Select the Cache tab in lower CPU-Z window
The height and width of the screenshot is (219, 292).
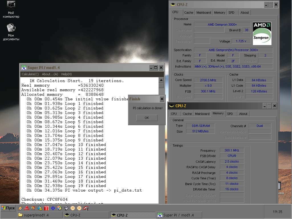(187, 114)
